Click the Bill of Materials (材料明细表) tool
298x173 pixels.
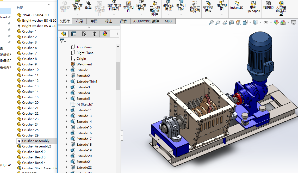[x=208, y=7]
